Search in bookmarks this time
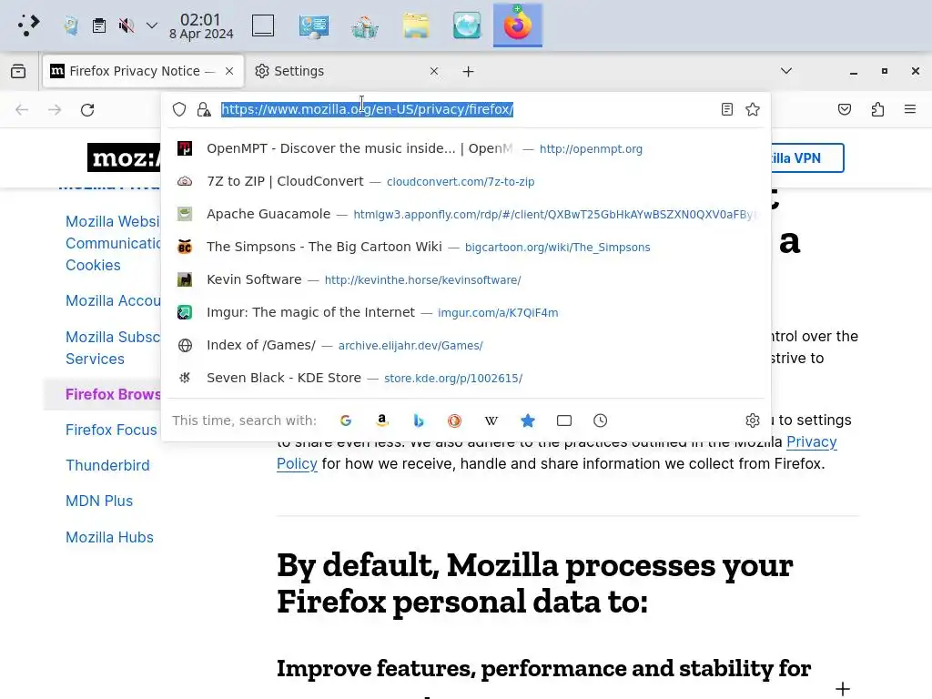Screen dimensions: 932x699 click(x=528, y=420)
